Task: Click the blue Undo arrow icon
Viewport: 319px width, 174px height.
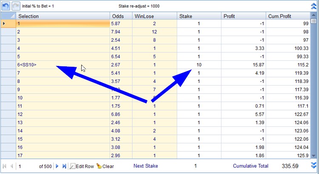Action: 6,6
